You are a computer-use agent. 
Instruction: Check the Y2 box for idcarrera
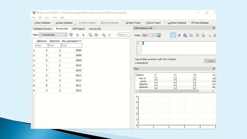[x=195, y=87]
